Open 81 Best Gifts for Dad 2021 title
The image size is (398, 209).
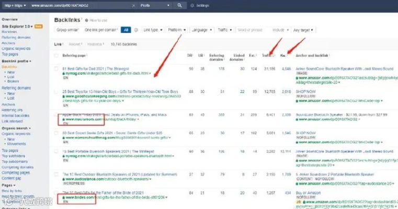point(96,69)
